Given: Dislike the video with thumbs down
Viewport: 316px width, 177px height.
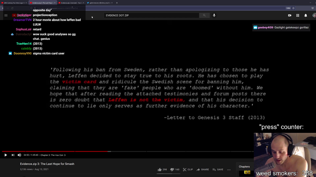Looking at the screenshot, I should pyautogui.click(x=175, y=170).
